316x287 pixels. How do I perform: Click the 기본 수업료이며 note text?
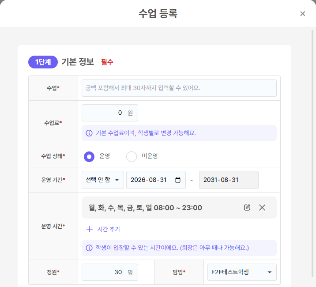[146, 133]
